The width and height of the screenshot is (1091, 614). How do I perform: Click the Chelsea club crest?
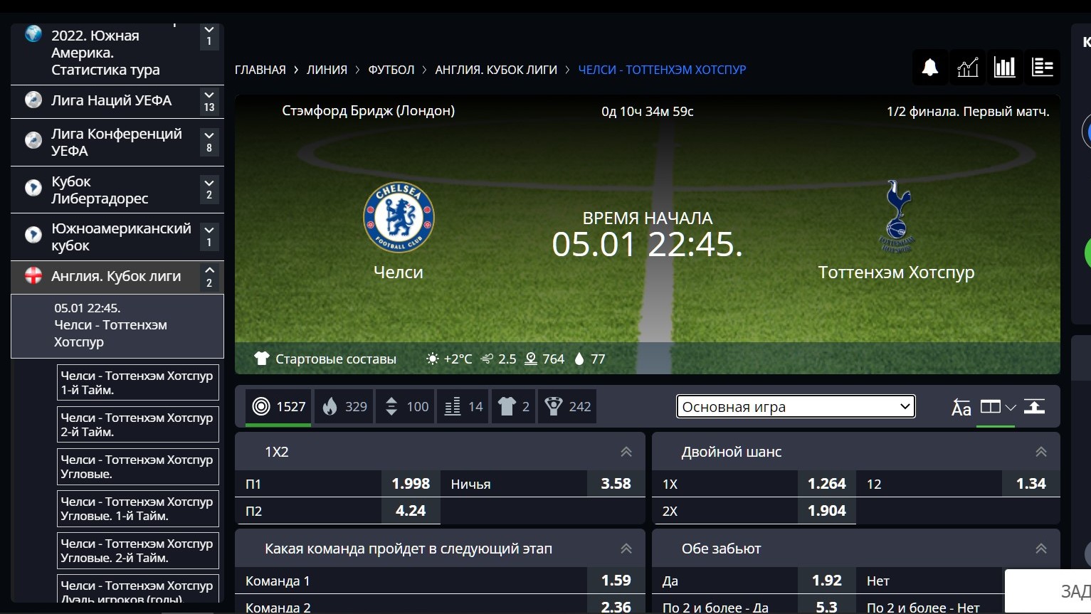pos(399,217)
